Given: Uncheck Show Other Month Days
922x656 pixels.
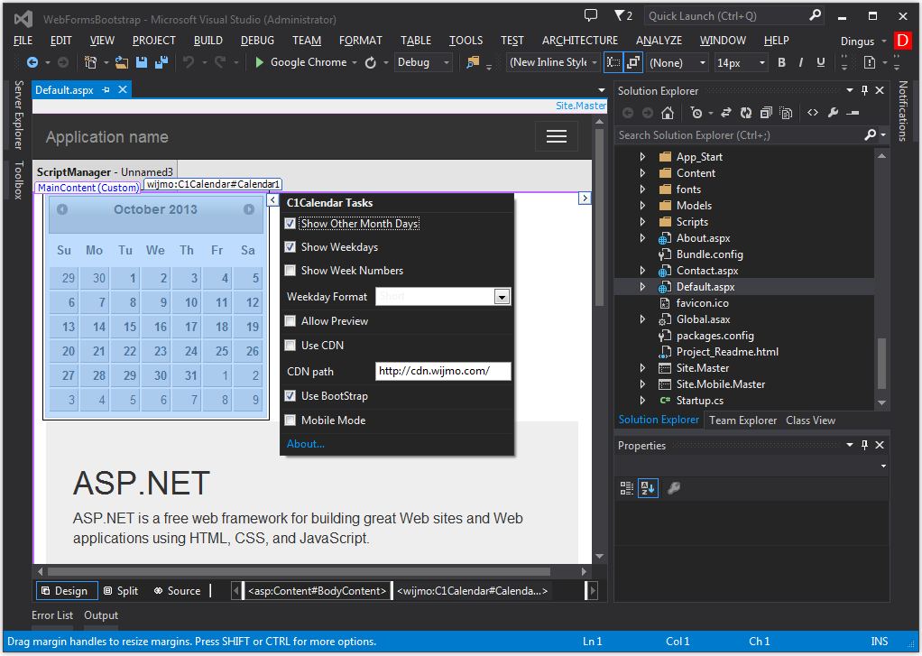Looking at the screenshot, I should pos(290,224).
